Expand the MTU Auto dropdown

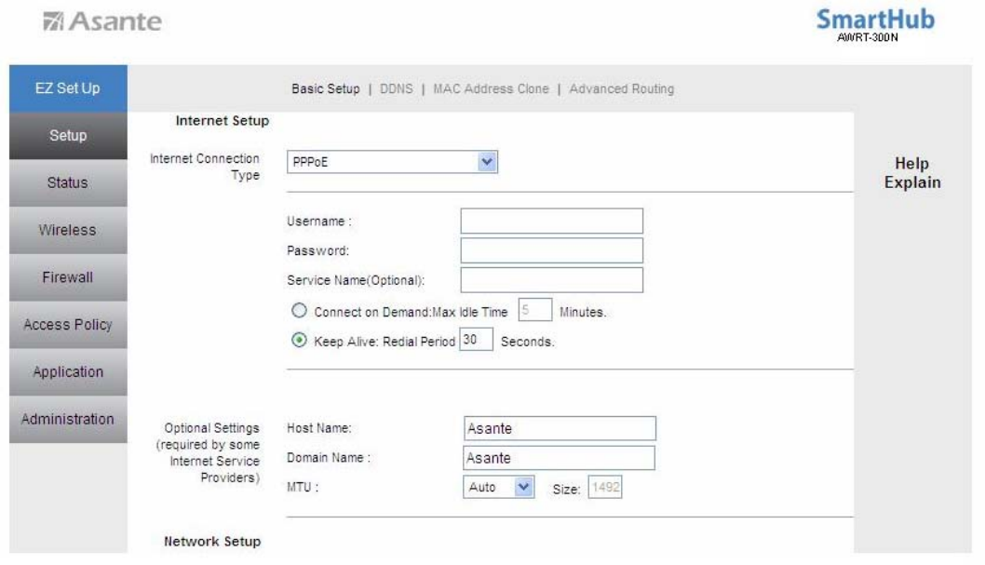tap(499, 487)
